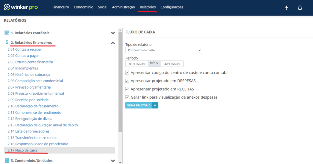Open report 2.03 Extrato conta financeira
This screenshot has height=164, width=313.
30,62
